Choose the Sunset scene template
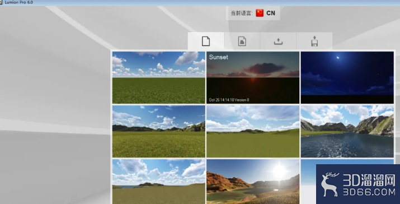This screenshot has width=400, height=204. point(253,77)
